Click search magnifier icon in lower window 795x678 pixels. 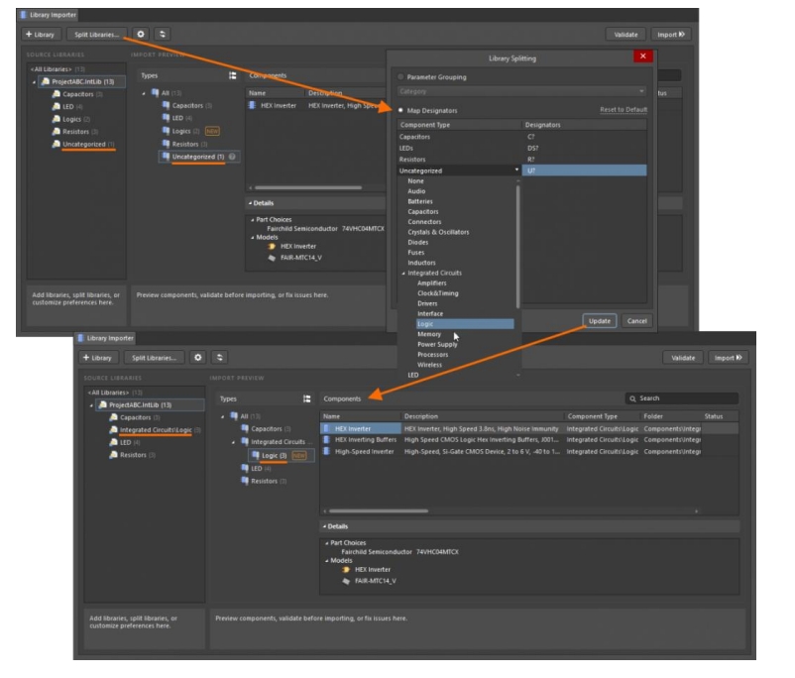632,398
